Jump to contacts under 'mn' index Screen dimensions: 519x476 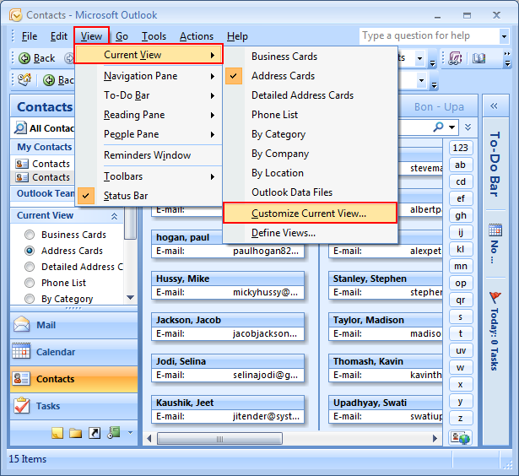[x=461, y=266]
